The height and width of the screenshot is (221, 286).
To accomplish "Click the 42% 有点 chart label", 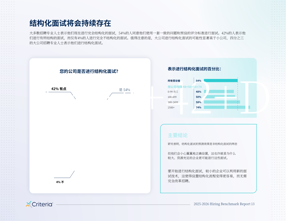I will pos(59,89).
